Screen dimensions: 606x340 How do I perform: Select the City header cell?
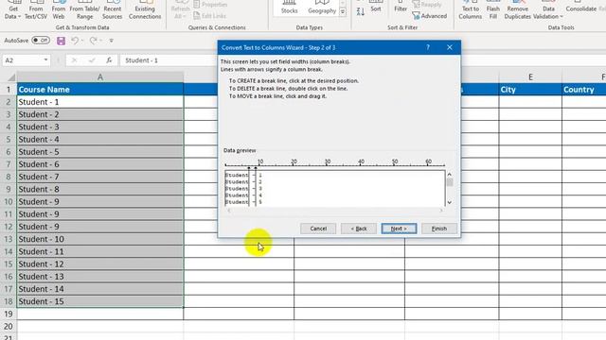click(x=530, y=90)
